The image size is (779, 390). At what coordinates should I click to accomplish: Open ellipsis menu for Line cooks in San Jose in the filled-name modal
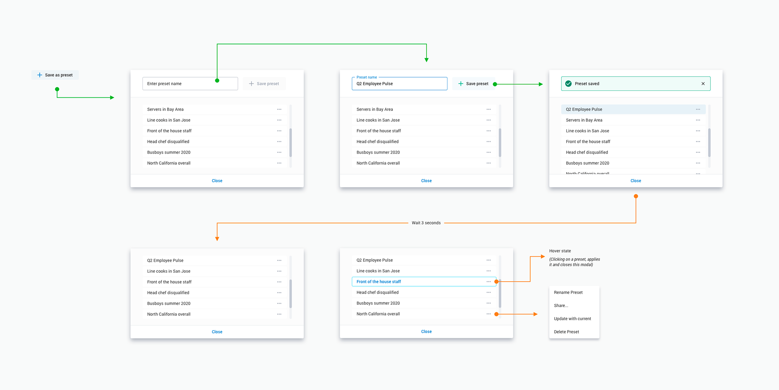[488, 120]
